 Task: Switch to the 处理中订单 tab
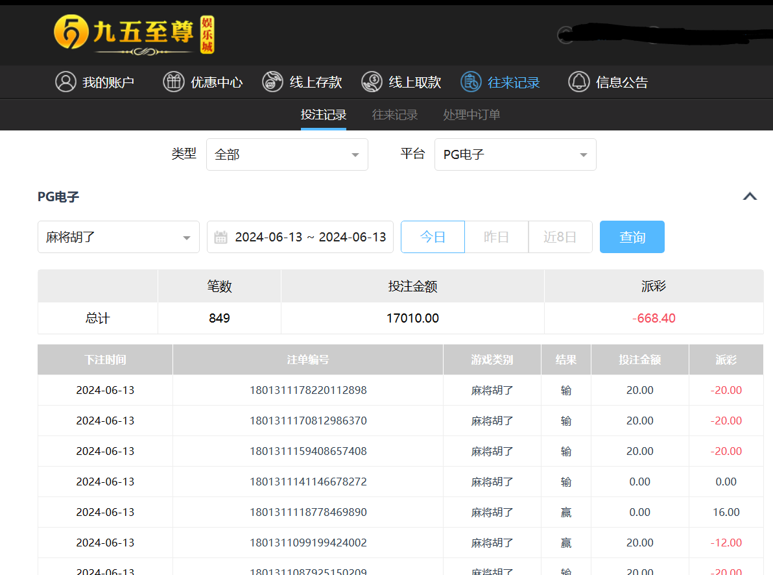(x=471, y=115)
